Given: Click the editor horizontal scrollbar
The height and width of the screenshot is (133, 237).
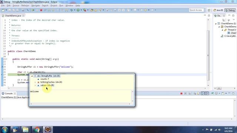Looking at the screenshot, I should coord(107,88).
